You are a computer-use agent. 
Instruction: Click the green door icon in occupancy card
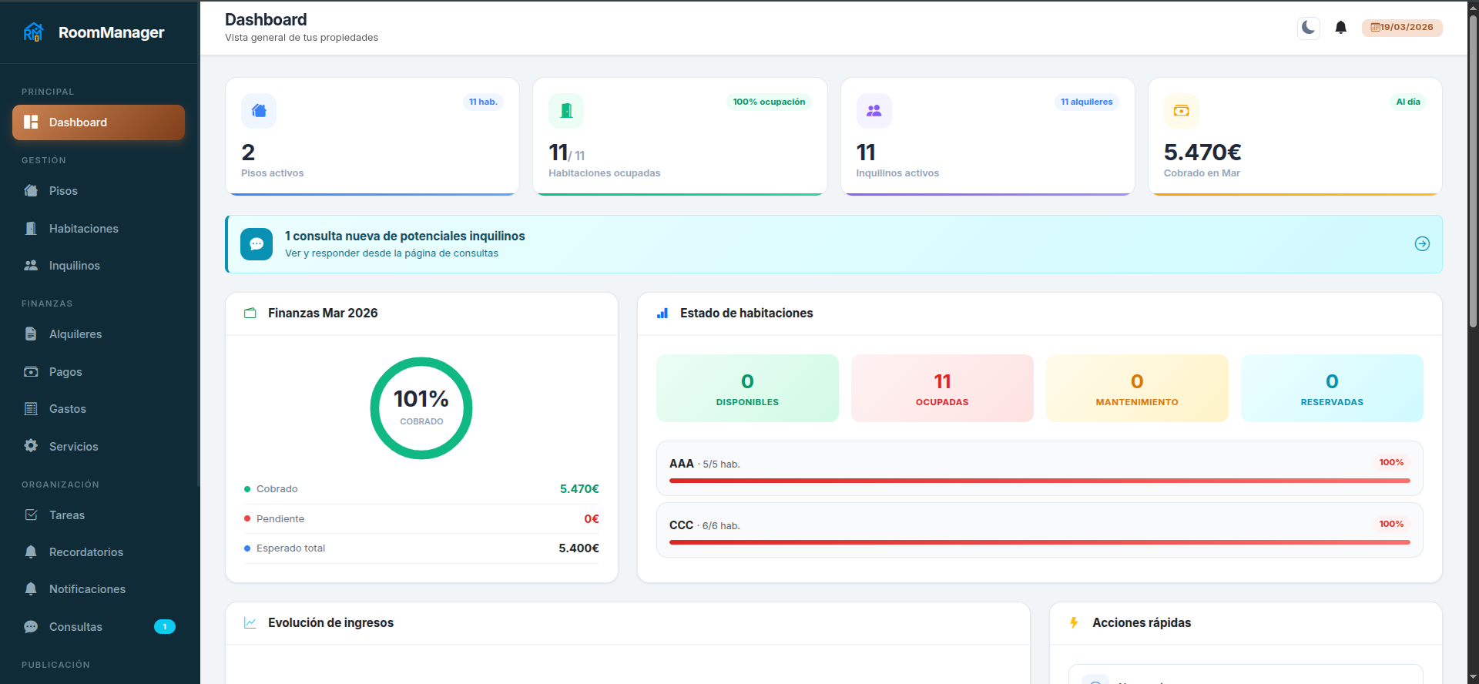(566, 111)
